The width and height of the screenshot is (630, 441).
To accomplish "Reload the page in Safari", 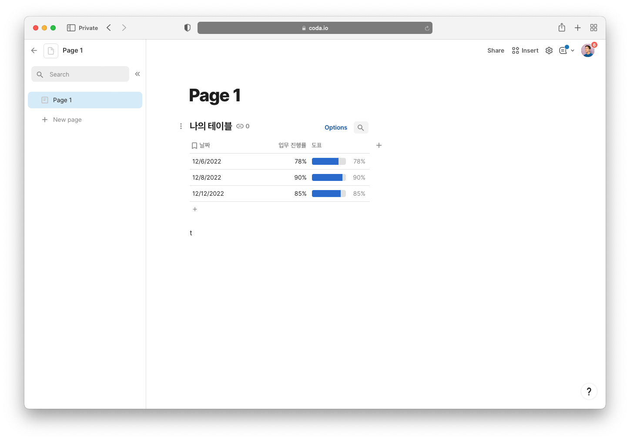I will coord(427,28).
